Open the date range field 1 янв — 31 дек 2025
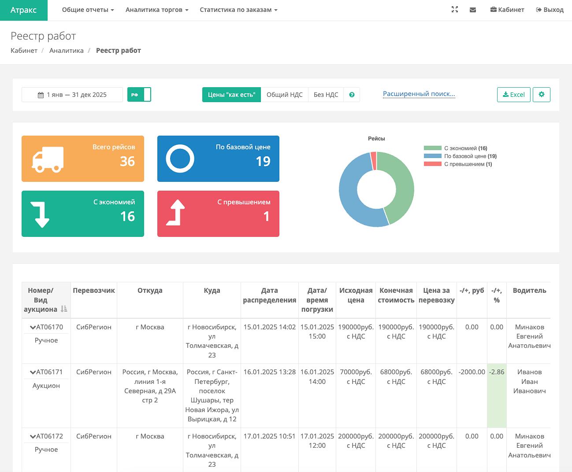The height and width of the screenshot is (472, 572). (x=72, y=95)
